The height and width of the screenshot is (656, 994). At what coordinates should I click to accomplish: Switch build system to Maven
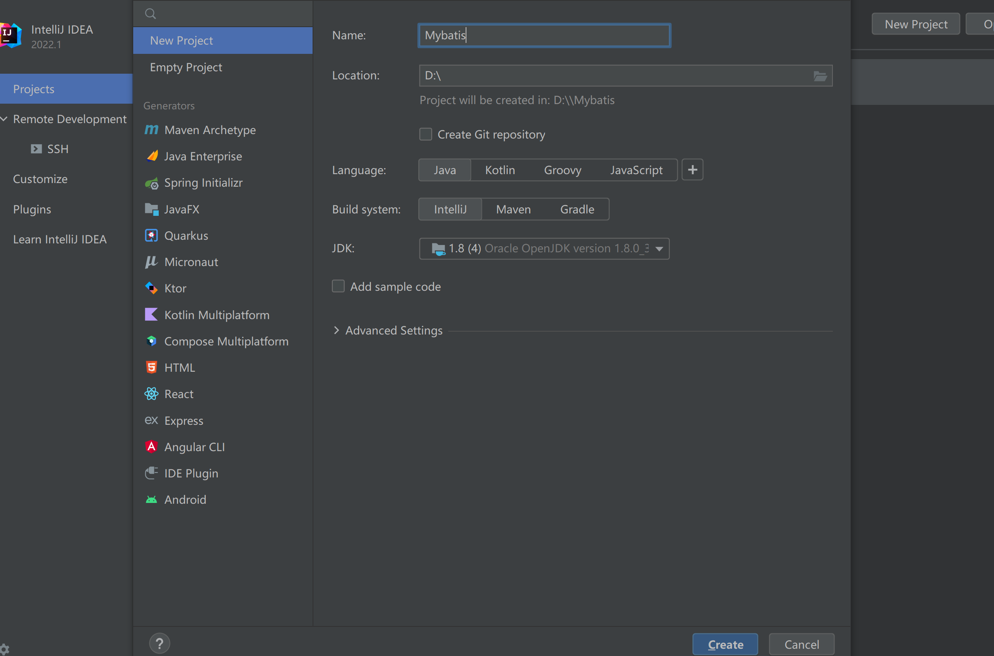click(513, 209)
